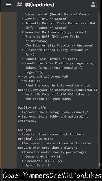Select the "Casull (Six Pistols // Epic)" entry
This screenshot has width=102, height=181.
[x=51, y=59]
